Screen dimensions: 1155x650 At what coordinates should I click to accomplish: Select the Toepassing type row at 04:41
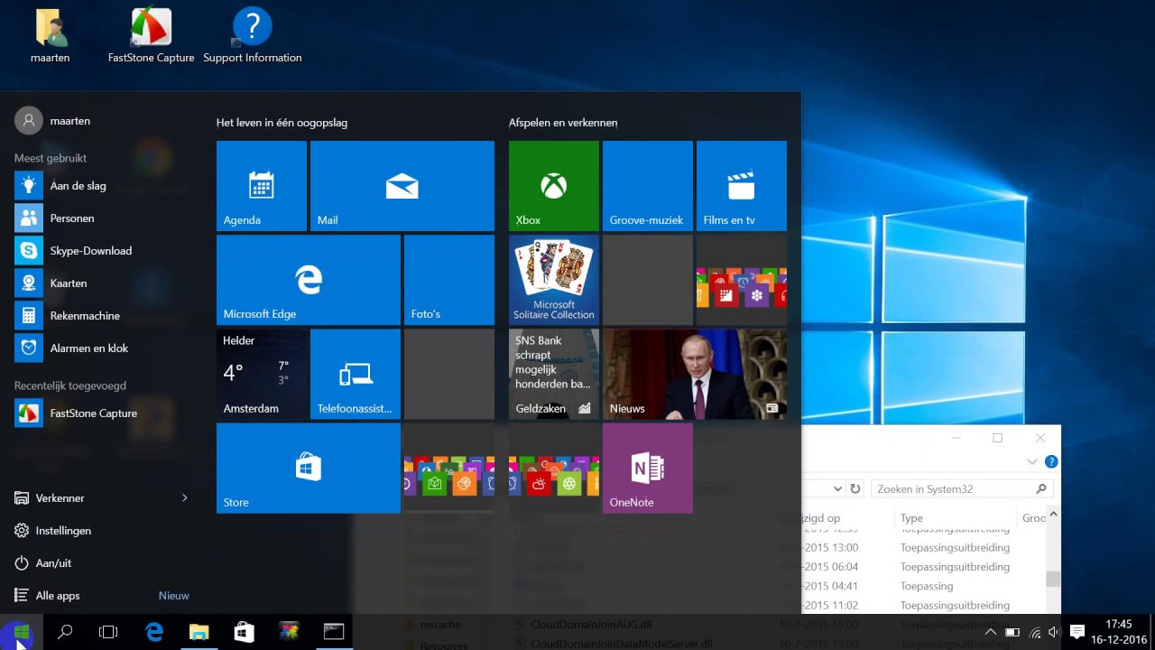[927, 586]
